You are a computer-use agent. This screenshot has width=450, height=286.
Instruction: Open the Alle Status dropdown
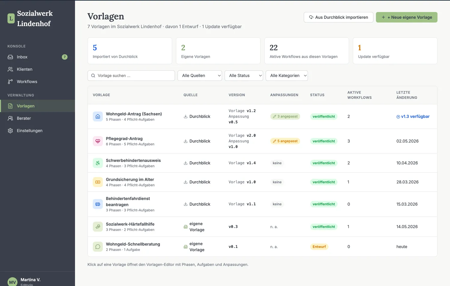pyautogui.click(x=244, y=76)
